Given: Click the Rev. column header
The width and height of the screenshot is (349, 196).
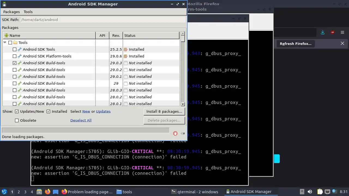Looking at the screenshot, I should point(116,35).
